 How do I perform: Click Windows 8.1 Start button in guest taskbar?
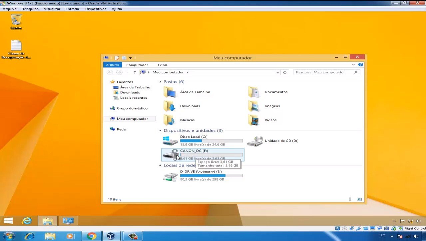point(8,221)
